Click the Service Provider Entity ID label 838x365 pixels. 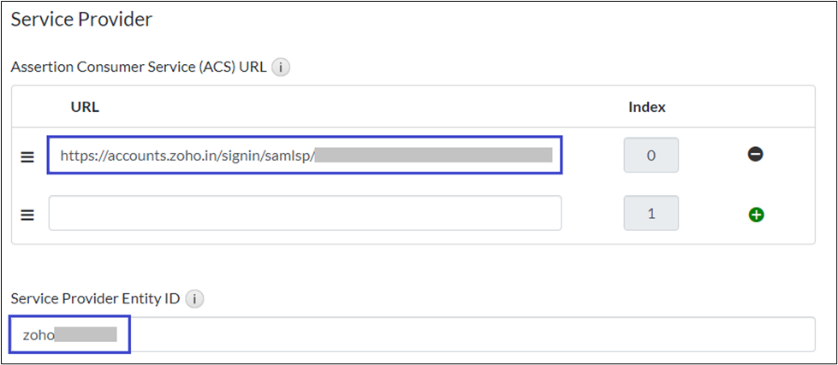pos(96,299)
